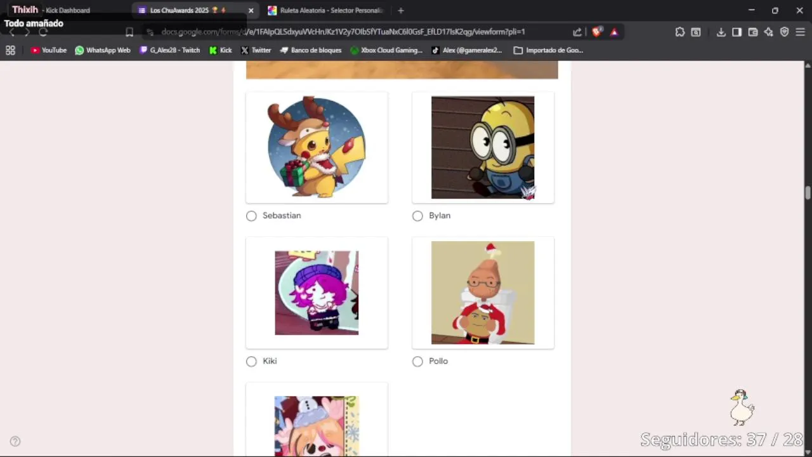Click the address bar URL
The image size is (812, 457).
pos(343,32)
